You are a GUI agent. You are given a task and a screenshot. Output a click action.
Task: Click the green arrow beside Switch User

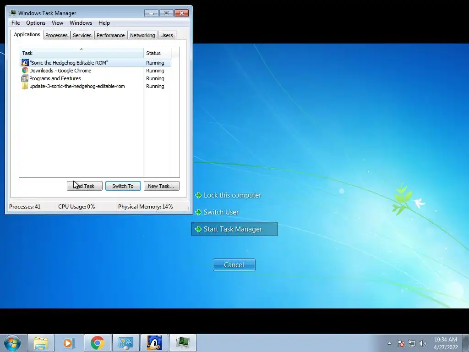click(198, 212)
